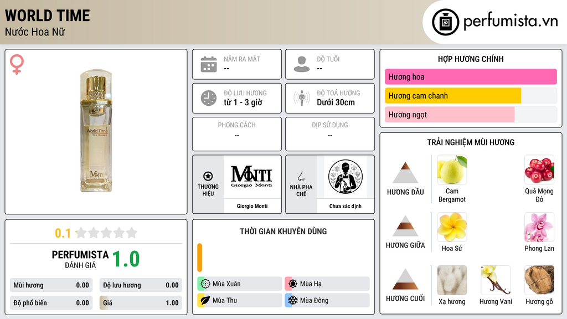
Task: Click the Mùa Đông snowflake icon
Action: tap(293, 300)
